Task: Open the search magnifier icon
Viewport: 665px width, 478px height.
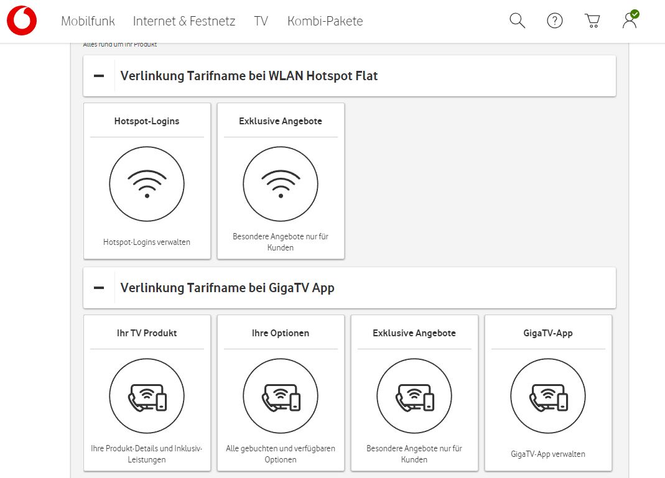Action: [x=516, y=21]
